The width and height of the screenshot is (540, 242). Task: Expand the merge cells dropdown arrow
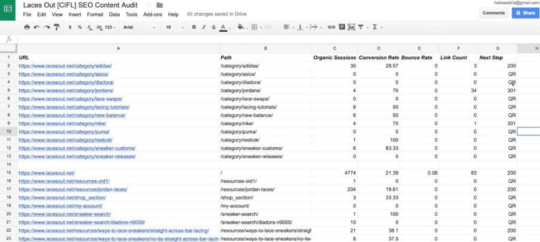click(x=274, y=28)
